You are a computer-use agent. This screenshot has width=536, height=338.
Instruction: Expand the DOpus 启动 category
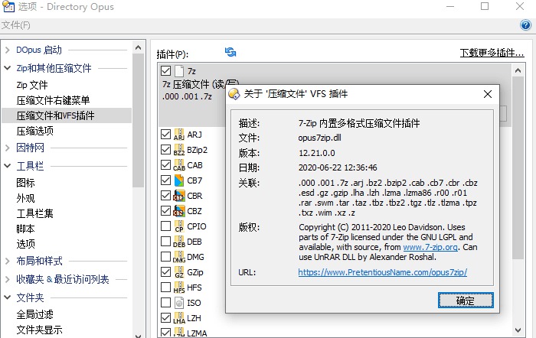(8, 50)
